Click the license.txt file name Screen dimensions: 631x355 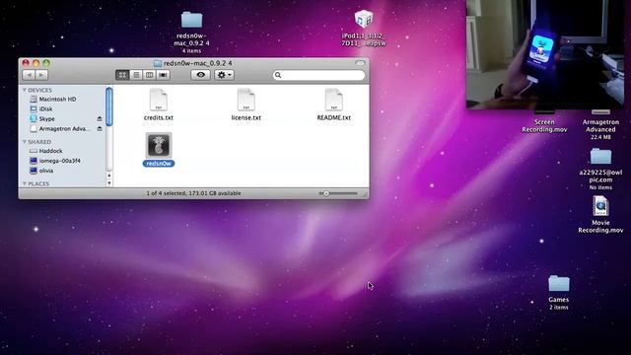(x=245, y=118)
